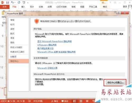
Task: Click the Save icon in quick access toolbar
Action: tap(7, 2)
